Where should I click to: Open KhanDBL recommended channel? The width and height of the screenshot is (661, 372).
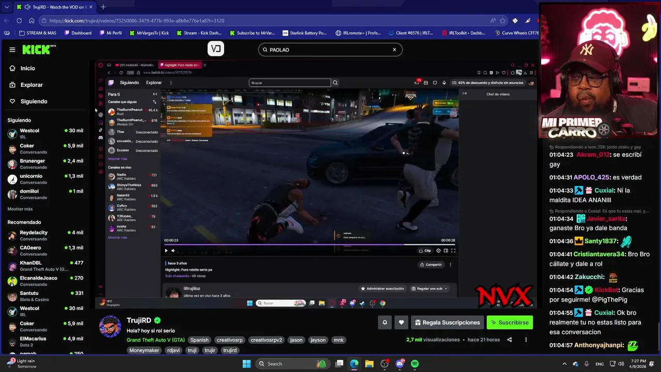[x=45, y=266]
